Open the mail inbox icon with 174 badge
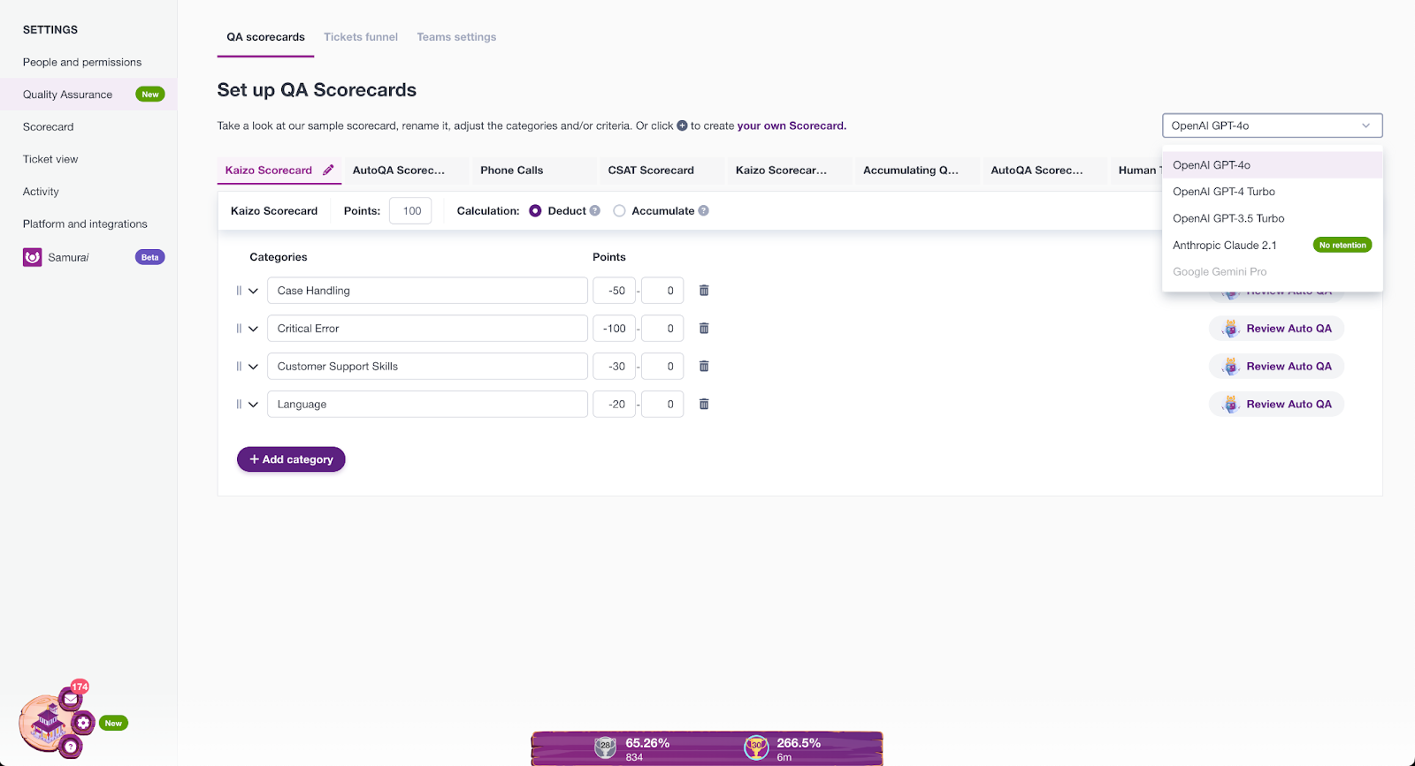1415x766 pixels. pyautogui.click(x=72, y=699)
